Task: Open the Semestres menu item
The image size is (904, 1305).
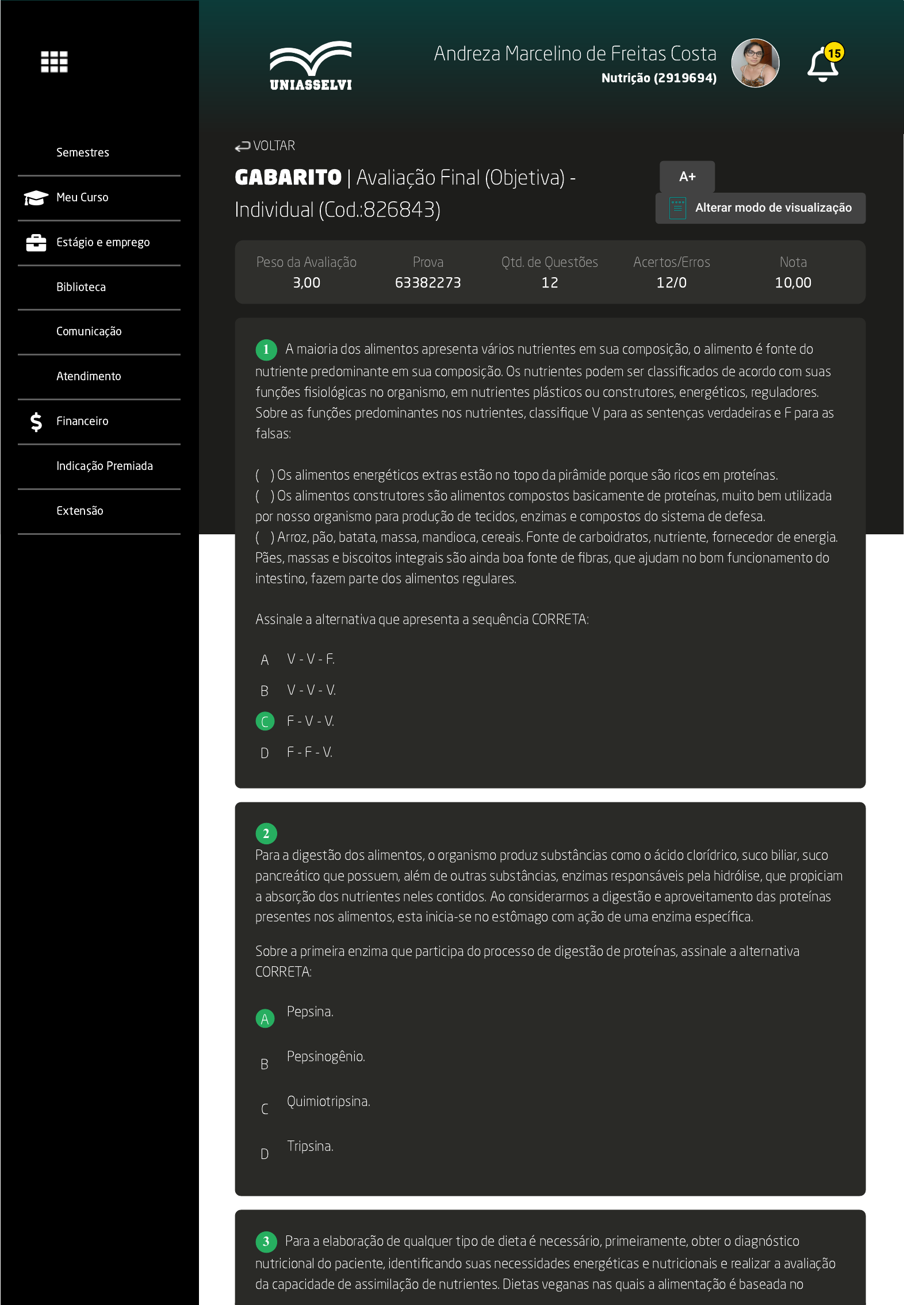Action: coord(83,152)
